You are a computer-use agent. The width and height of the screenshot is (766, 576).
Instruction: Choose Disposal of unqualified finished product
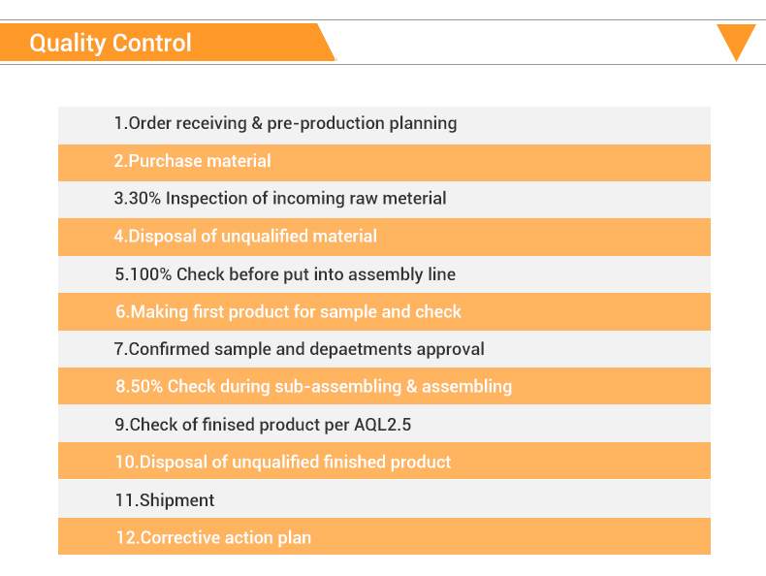tap(384, 461)
